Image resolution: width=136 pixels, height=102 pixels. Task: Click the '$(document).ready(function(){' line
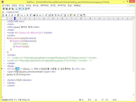click(21, 38)
